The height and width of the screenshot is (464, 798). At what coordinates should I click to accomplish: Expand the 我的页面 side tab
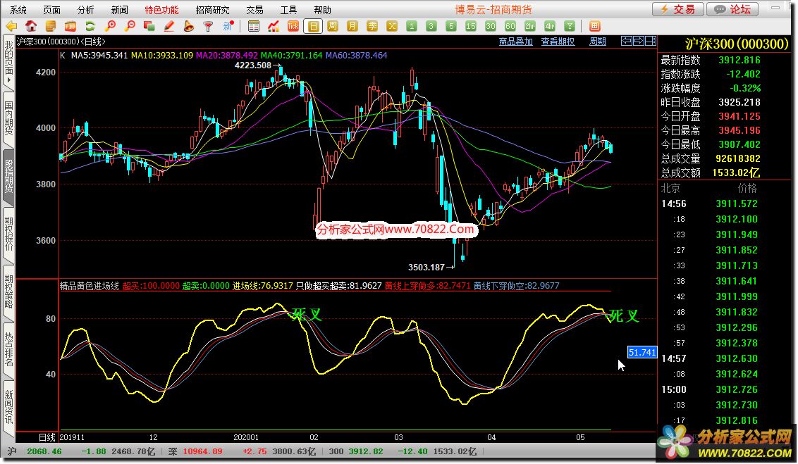(x=8, y=63)
